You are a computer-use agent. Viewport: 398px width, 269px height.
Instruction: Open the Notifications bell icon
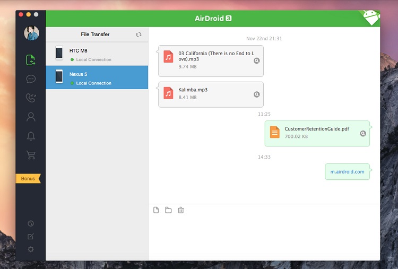pos(31,136)
